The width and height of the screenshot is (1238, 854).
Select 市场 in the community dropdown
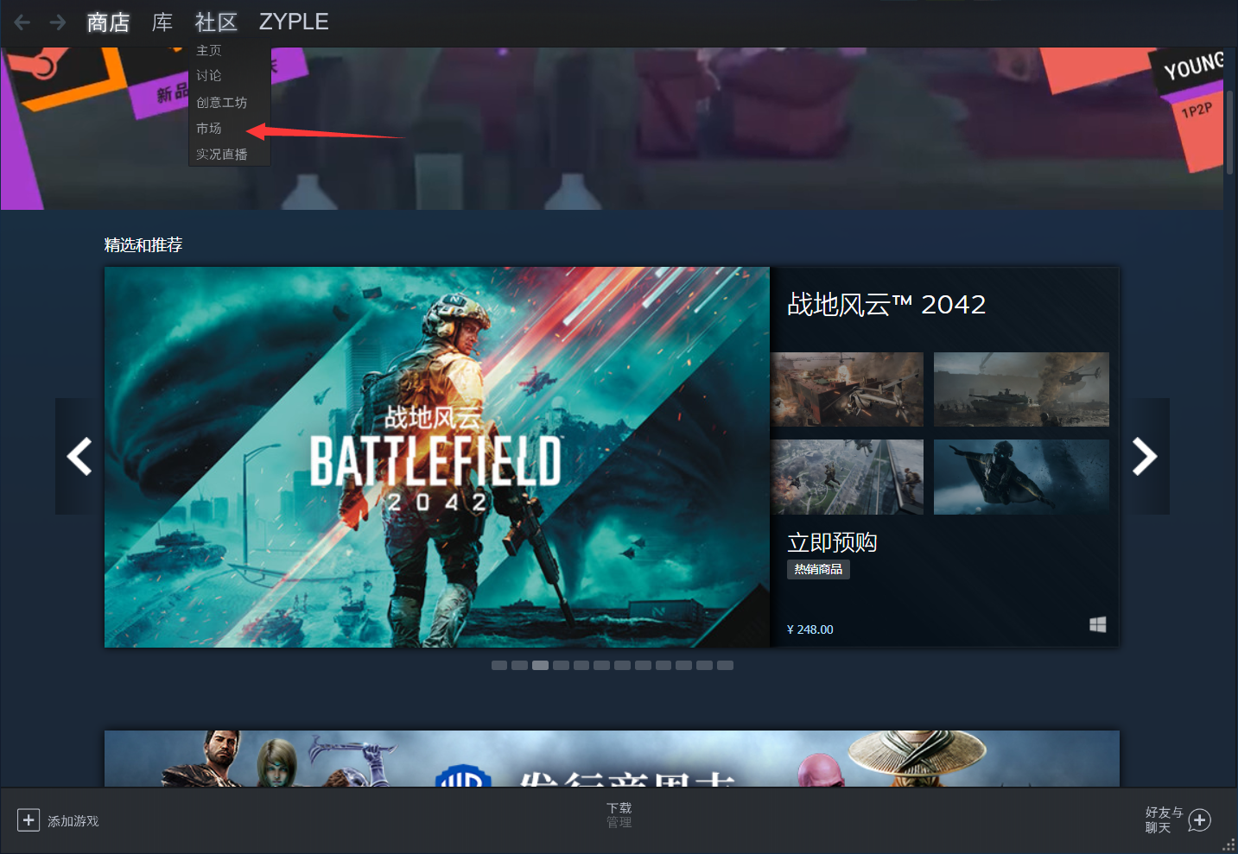click(x=209, y=129)
